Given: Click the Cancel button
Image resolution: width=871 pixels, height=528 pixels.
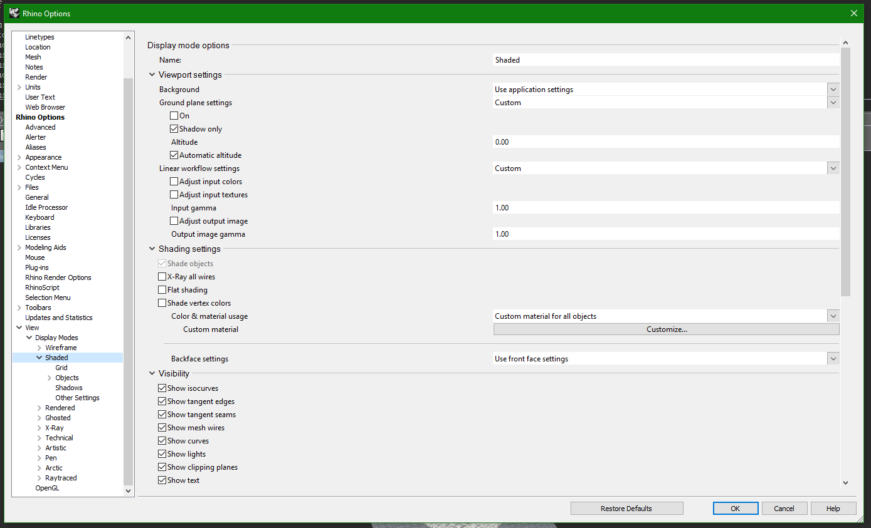Looking at the screenshot, I should [784, 509].
